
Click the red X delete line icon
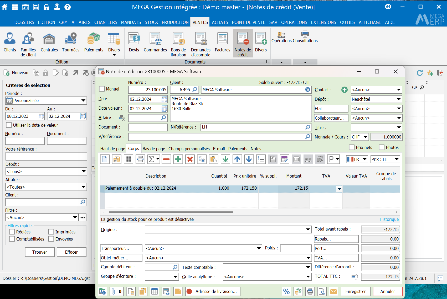[190, 159]
